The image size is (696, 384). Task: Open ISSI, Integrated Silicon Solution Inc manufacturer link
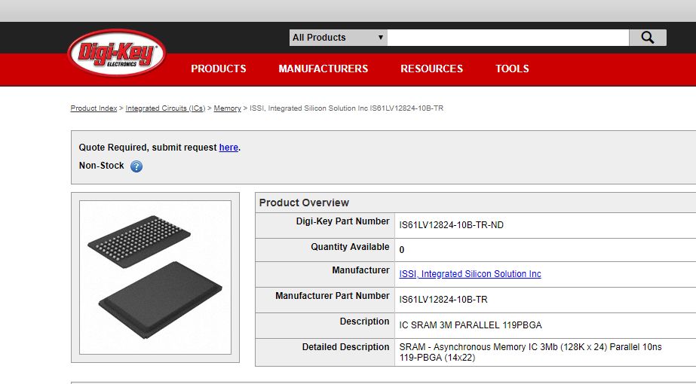coord(470,274)
